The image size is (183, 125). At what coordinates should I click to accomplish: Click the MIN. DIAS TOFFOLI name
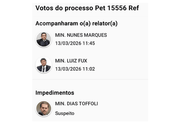pyautogui.click(x=76, y=104)
